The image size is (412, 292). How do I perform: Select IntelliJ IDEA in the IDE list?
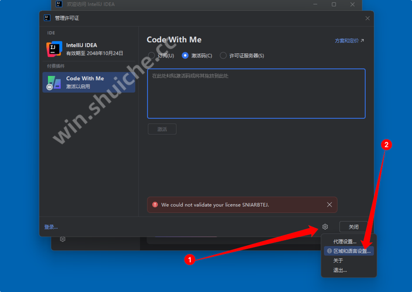pyautogui.click(x=89, y=49)
